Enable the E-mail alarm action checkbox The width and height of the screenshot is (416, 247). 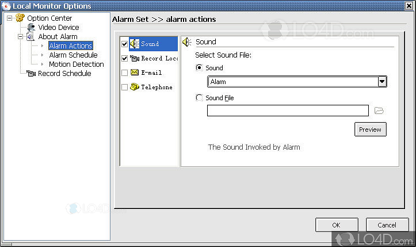[x=124, y=73]
